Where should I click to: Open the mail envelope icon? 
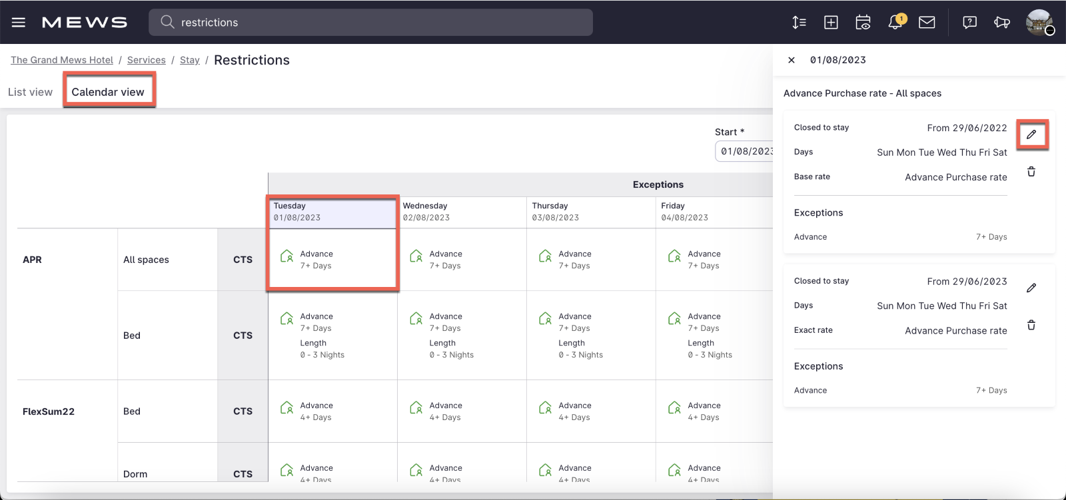point(927,23)
